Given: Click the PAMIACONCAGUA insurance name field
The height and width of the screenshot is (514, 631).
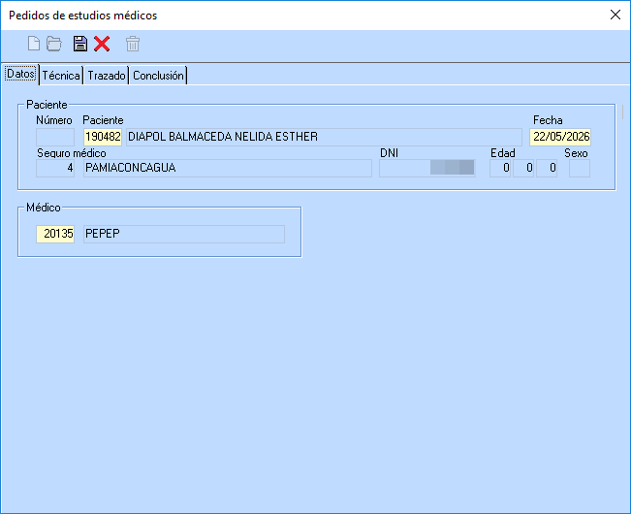Looking at the screenshot, I should click(228, 168).
